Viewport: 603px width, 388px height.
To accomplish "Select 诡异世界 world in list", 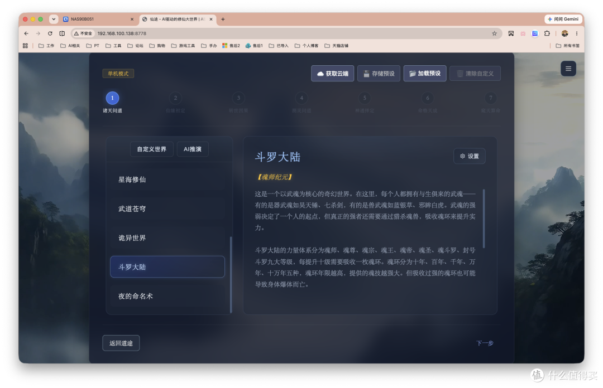I will 167,238.
